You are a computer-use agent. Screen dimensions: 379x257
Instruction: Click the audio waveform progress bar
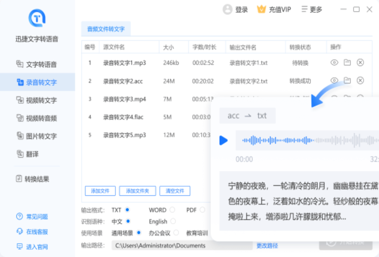point(307,140)
